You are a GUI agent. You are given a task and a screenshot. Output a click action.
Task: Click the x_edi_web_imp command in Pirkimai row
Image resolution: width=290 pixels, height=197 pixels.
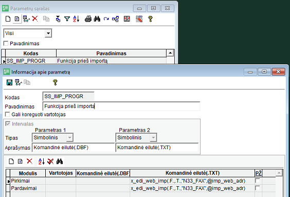192,181
